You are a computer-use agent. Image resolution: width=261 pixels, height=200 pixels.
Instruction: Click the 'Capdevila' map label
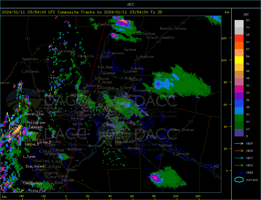86,56
